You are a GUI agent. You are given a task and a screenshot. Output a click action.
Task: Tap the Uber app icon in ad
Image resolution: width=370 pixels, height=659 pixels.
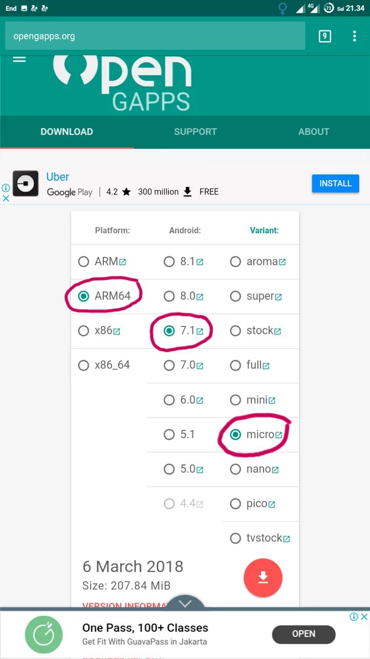[25, 183]
